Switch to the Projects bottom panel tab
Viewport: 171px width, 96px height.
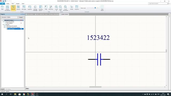pyautogui.click(x=2, y=89)
